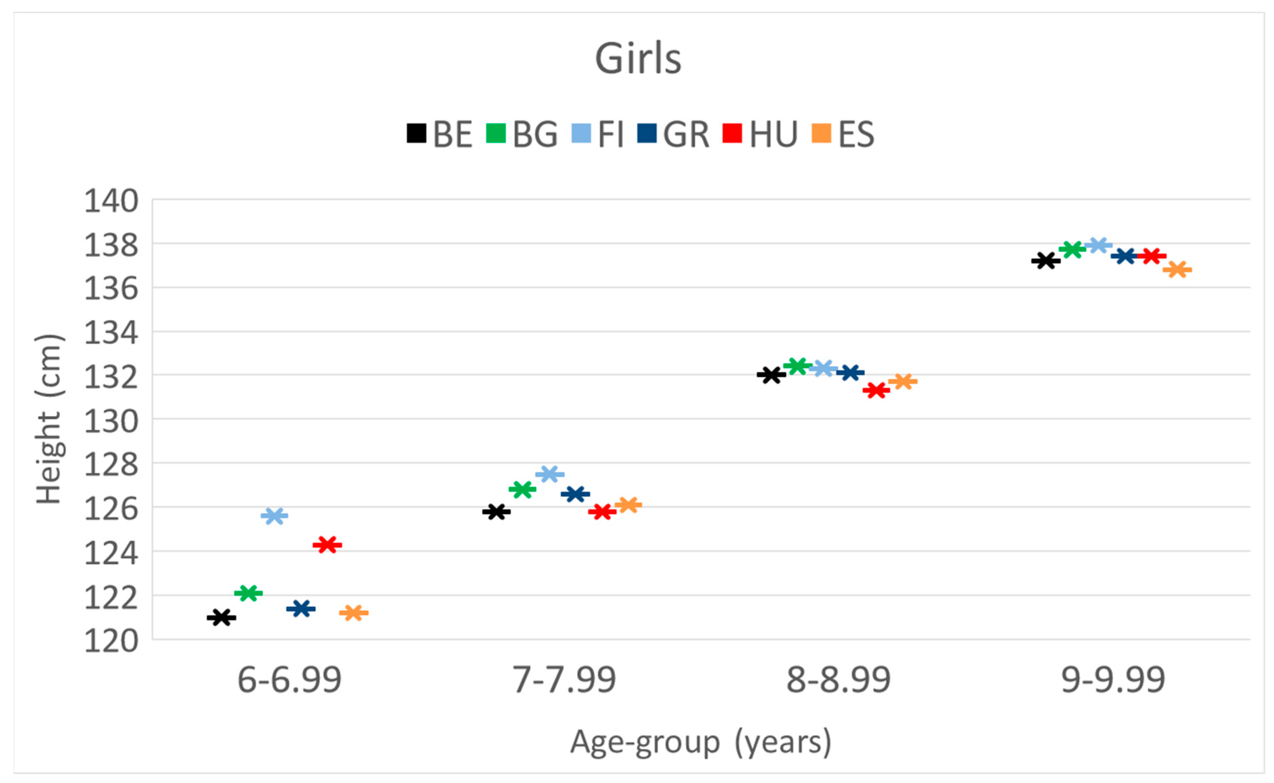The image size is (1274, 783).
Task: Click the red HU marker in 8-8.99 group
Action: click(x=876, y=390)
